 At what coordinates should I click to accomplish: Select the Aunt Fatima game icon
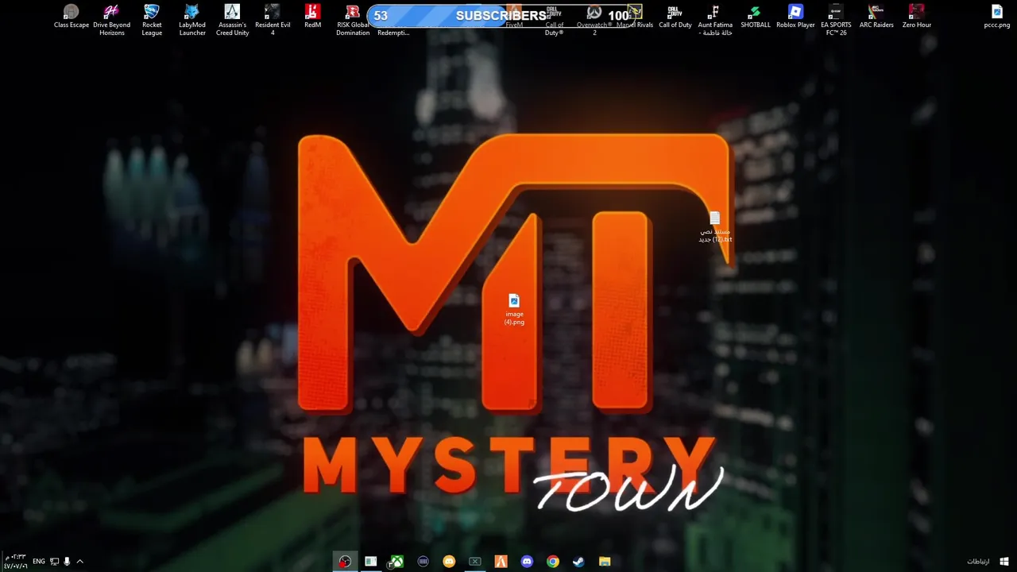click(715, 20)
